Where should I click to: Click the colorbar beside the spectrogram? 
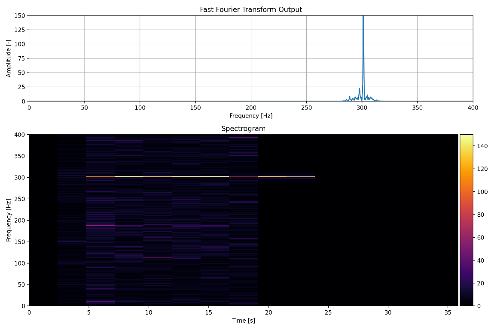(x=466, y=220)
